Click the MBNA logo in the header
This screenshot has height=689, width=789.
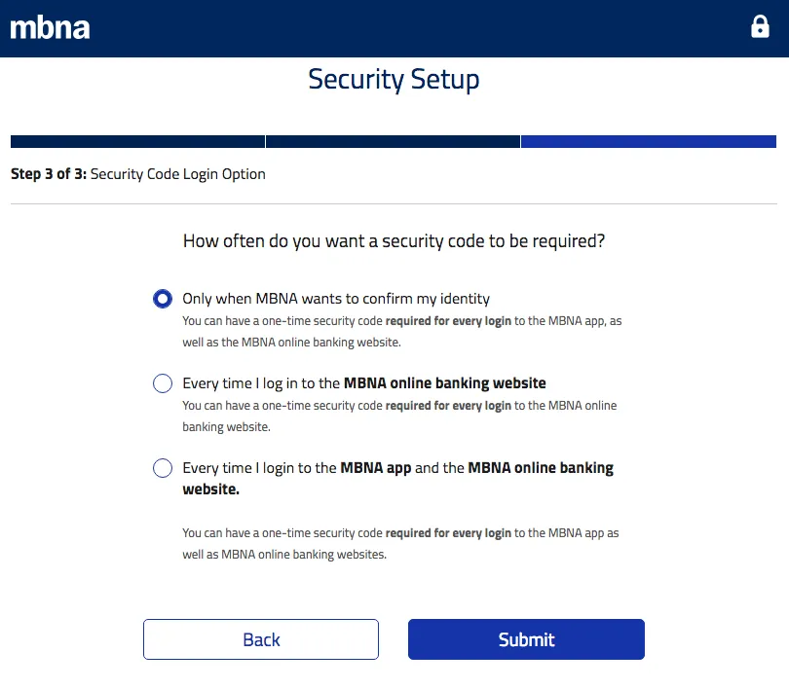50,27
